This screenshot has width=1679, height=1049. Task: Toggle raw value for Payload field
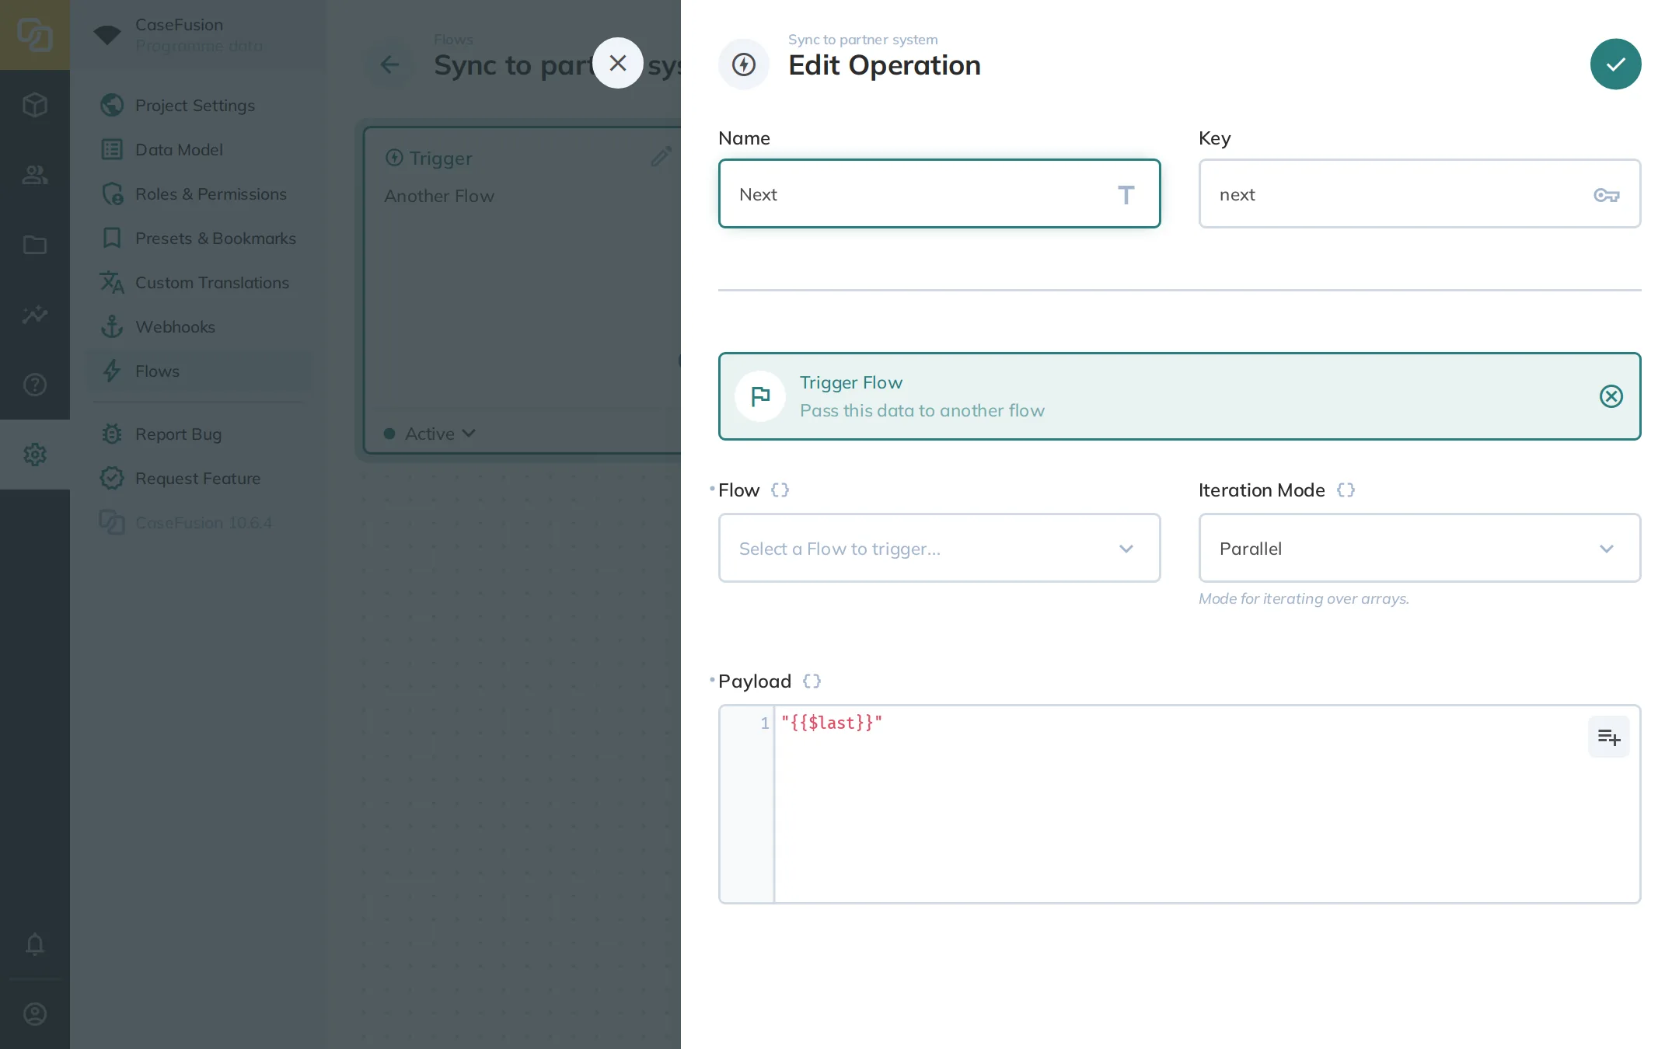(x=812, y=681)
